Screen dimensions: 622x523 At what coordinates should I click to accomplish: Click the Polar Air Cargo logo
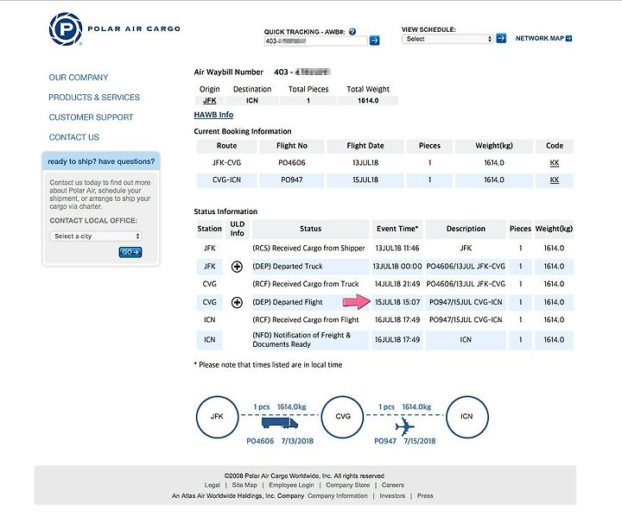coord(114,29)
